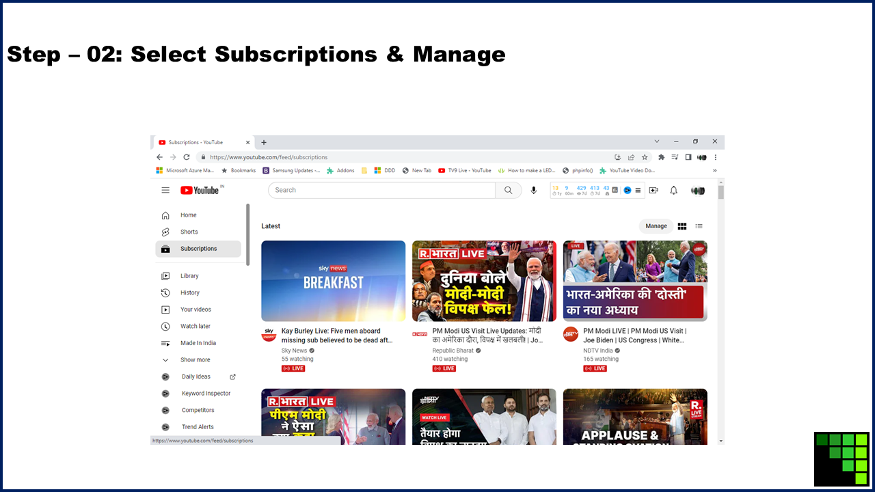Open the New Tab bookmark
The image size is (875, 492).
pyautogui.click(x=417, y=171)
